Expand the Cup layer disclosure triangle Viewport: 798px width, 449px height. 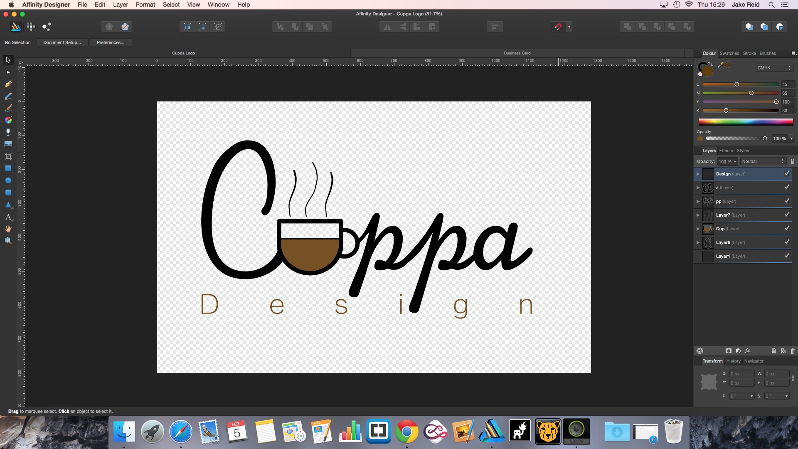698,229
